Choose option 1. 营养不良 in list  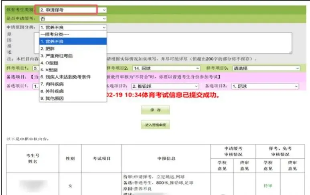(73, 42)
